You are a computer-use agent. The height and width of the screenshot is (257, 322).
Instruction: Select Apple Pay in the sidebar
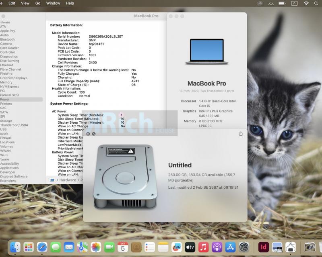coord(8,31)
